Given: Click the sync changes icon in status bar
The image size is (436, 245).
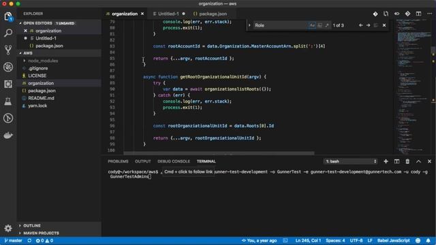Looking at the screenshot, I should 29,240.
